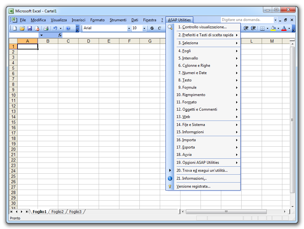Click the New workbook icon
The width and height of the screenshot is (304, 229).
click(x=15, y=29)
